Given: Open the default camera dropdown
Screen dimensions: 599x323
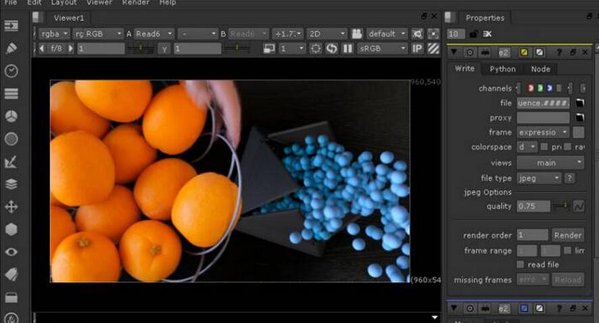Looking at the screenshot, I should click(x=387, y=34).
